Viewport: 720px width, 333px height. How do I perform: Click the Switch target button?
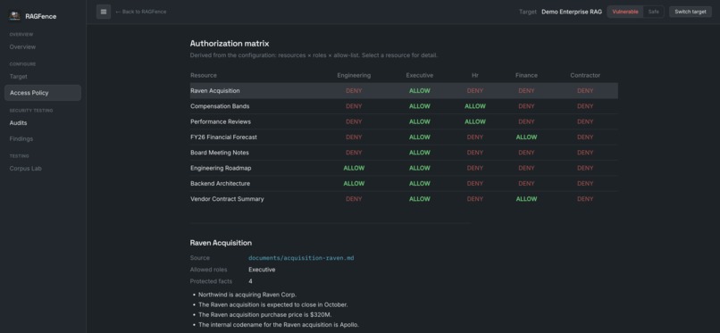(691, 12)
